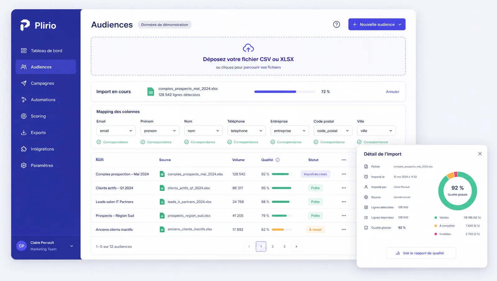Sort table by Nom column header

tap(100, 160)
